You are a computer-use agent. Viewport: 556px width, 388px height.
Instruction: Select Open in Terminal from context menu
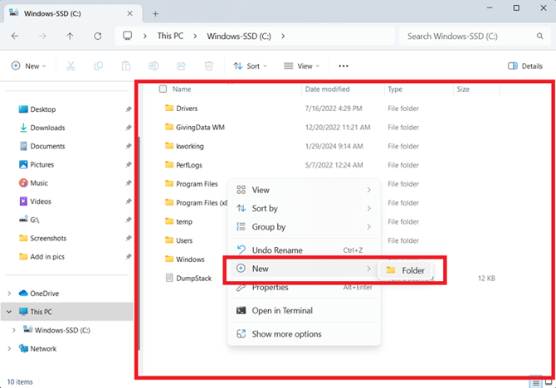pos(282,311)
